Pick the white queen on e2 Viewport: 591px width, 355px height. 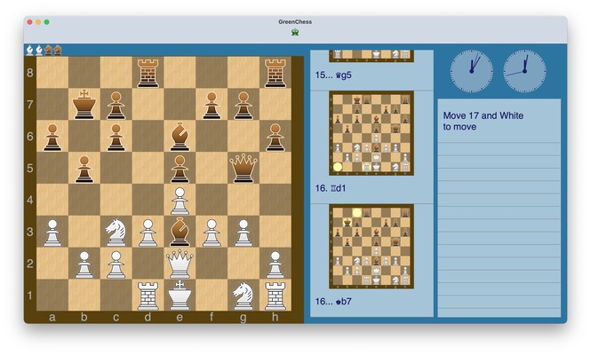click(x=180, y=264)
